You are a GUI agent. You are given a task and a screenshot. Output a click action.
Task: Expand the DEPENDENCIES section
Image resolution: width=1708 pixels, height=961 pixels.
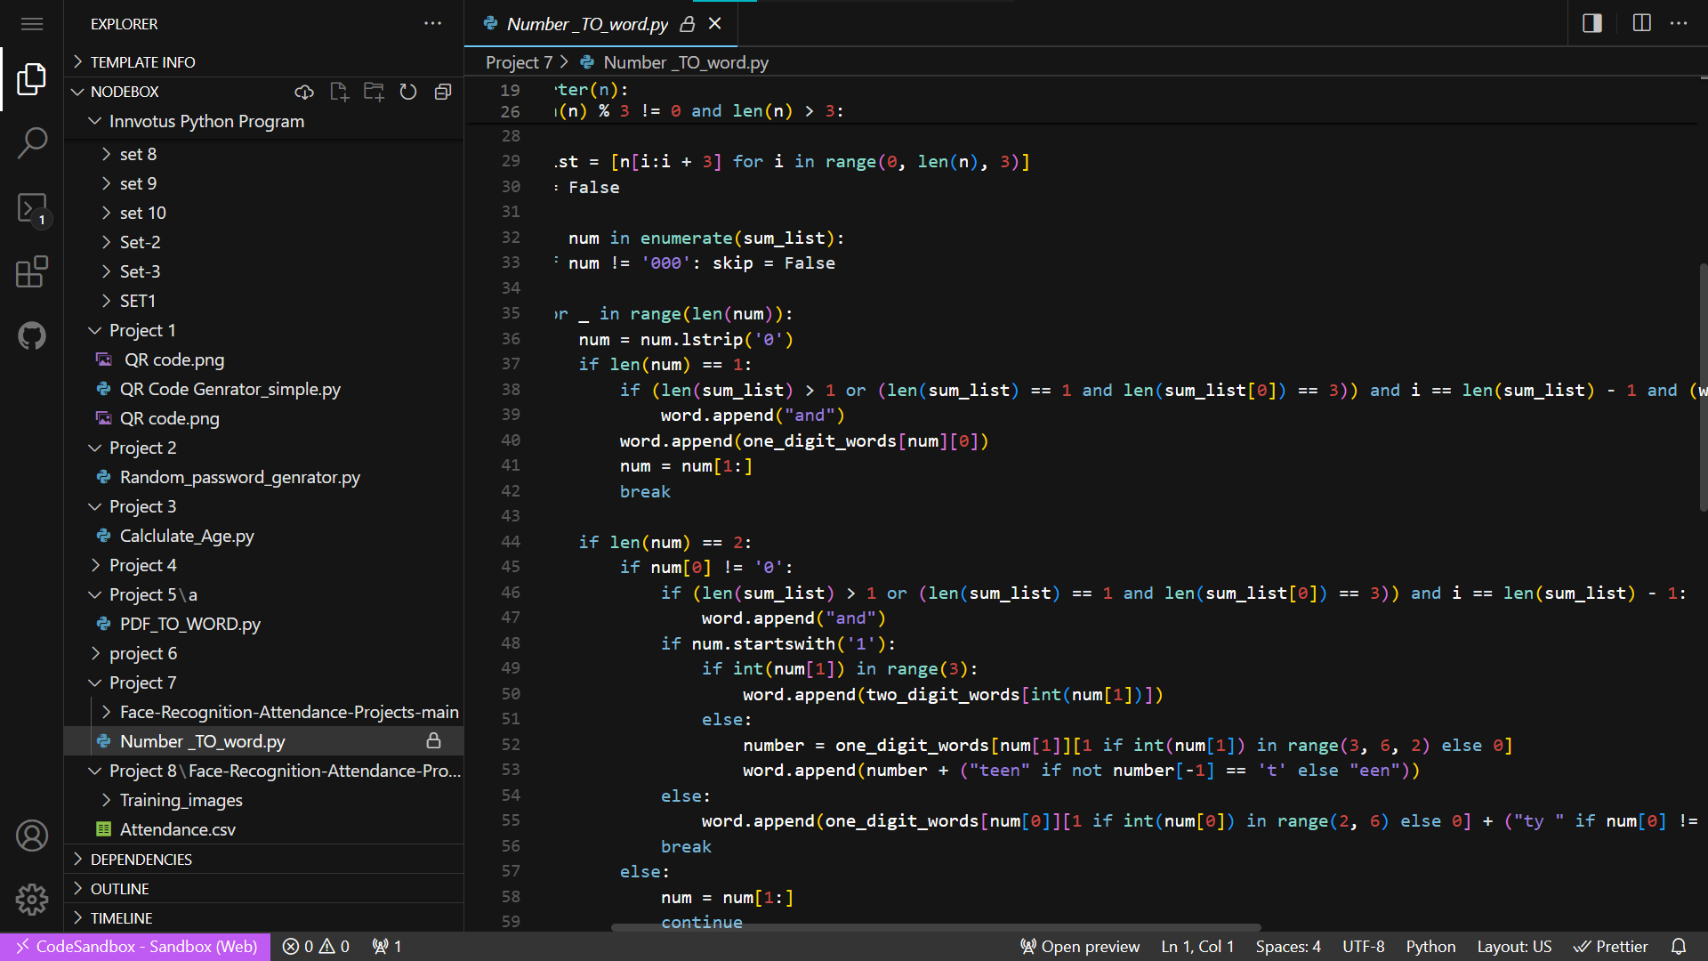coord(264,859)
